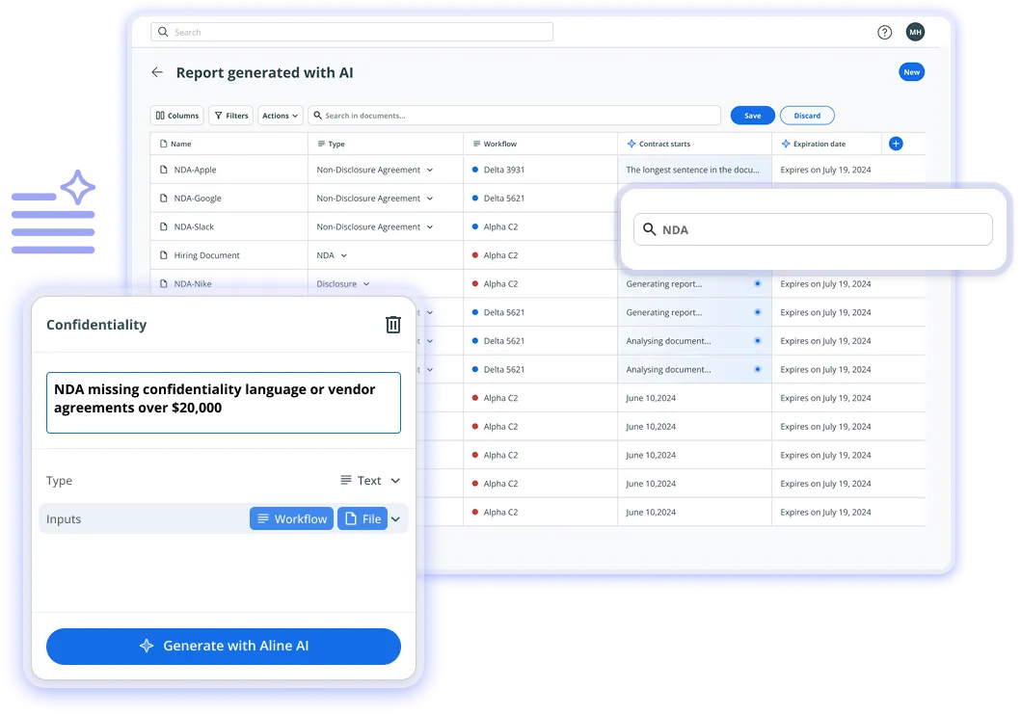1021x715 pixels.
Task: Open the Filters toolbar option
Action: (x=231, y=116)
